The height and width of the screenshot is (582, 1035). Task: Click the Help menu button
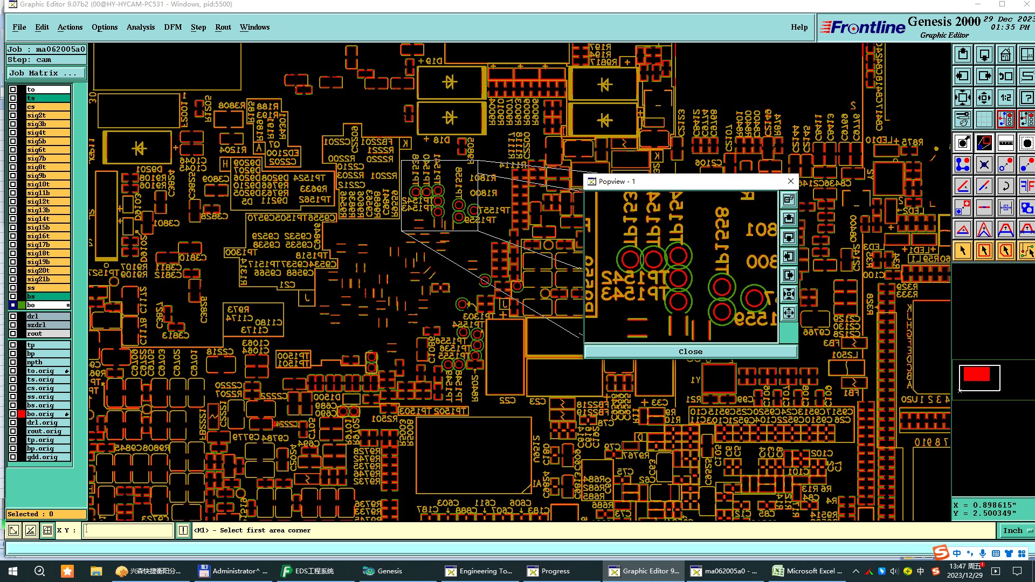click(x=799, y=27)
